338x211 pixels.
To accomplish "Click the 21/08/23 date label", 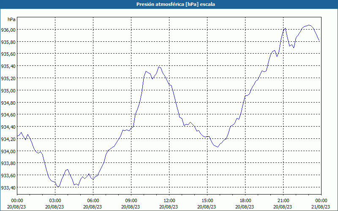I will click(321, 207).
